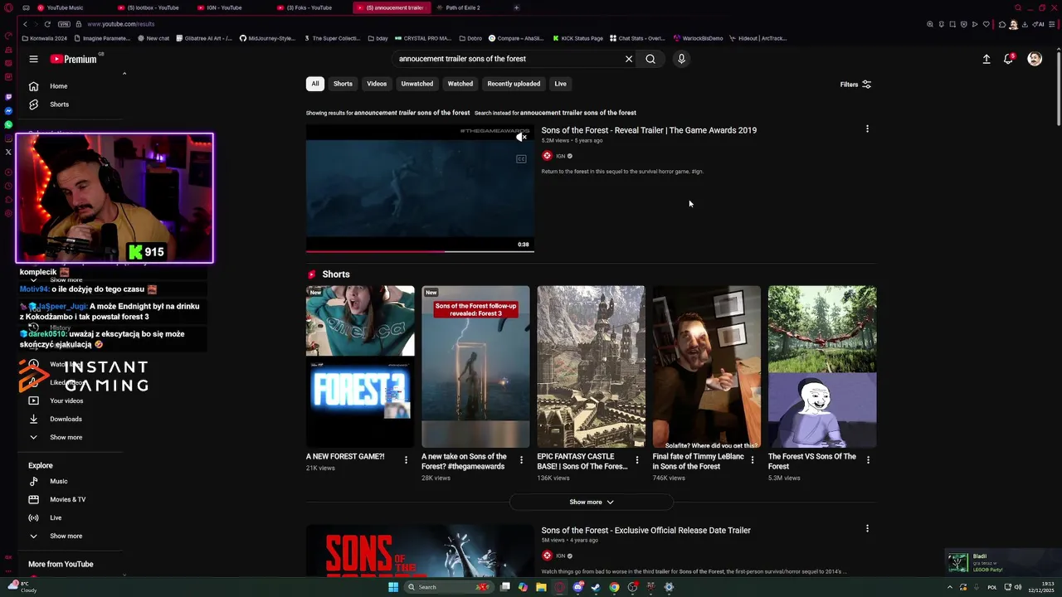Unmute the video preview with the speaker icon
Image resolution: width=1062 pixels, height=597 pixels.
[521, 138]
